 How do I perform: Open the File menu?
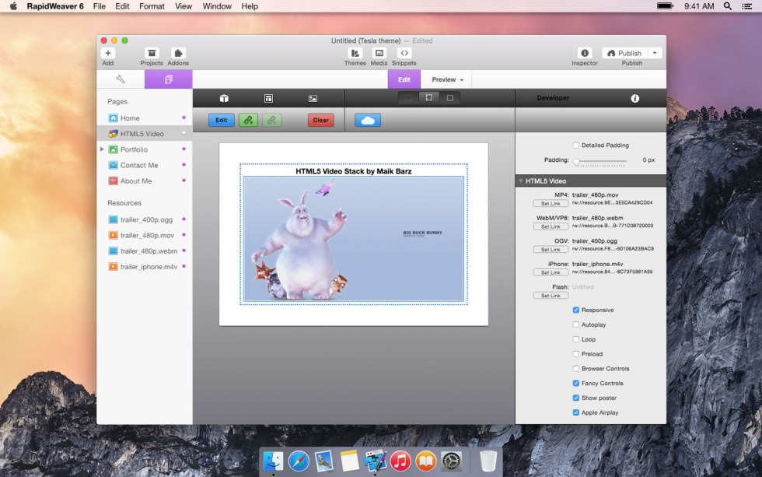point(100,6)
